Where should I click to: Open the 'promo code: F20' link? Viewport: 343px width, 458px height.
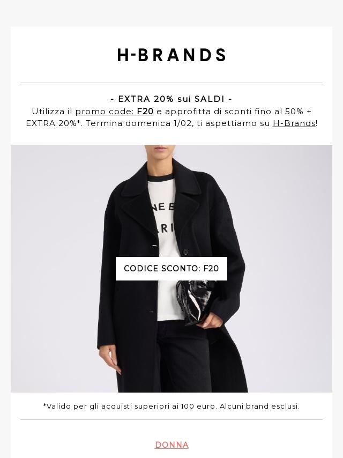tap(115, 112)
